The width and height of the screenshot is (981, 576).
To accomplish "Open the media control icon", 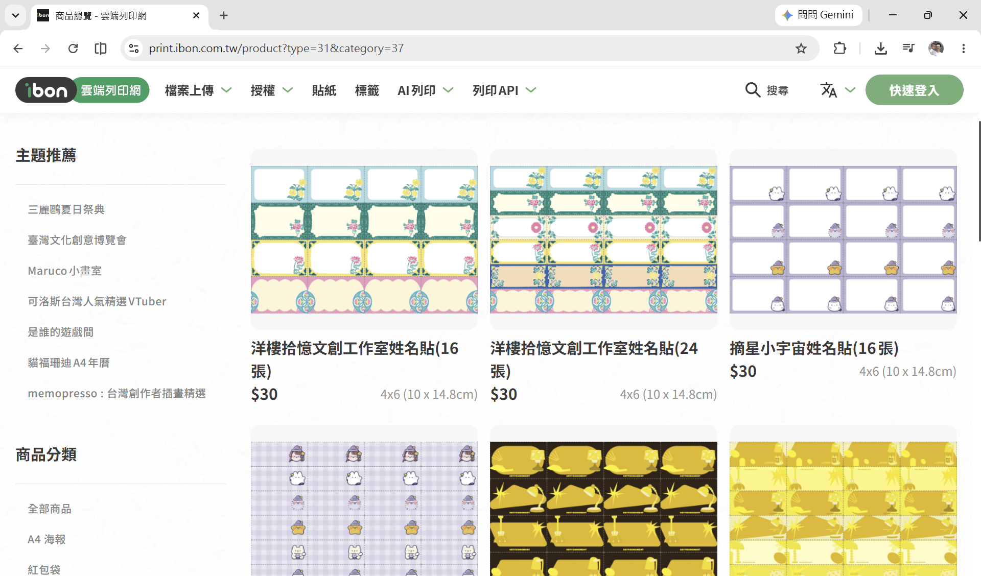I will click(908, 49).
